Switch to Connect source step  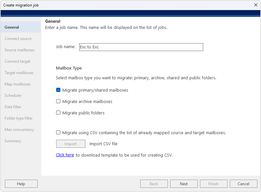click(x=18, y=39)
